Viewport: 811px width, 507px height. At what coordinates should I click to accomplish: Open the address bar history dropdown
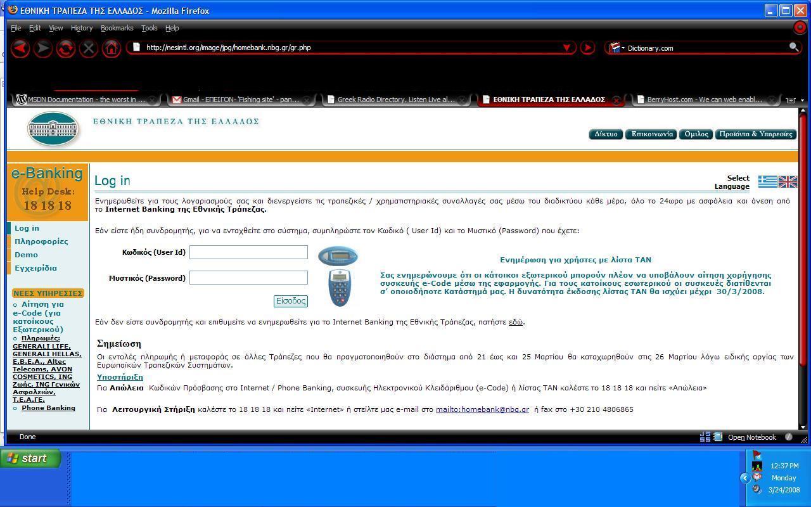point(567,48)
